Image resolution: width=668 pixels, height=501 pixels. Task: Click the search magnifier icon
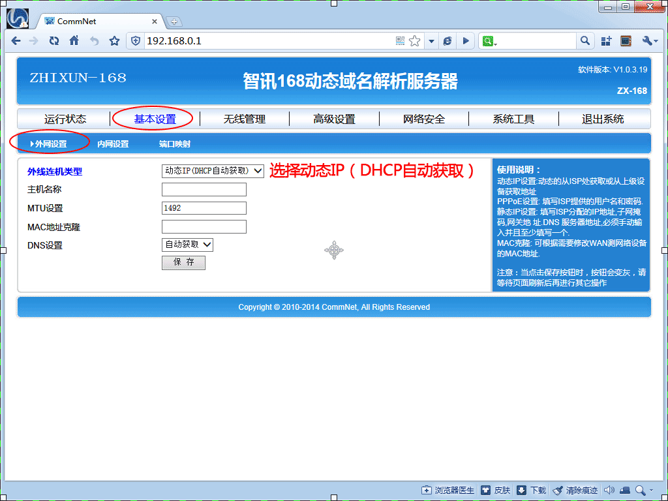tap(585, 41)
